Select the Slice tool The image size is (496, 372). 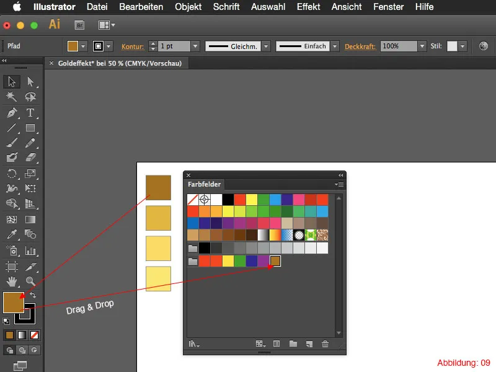coord(30,267)
